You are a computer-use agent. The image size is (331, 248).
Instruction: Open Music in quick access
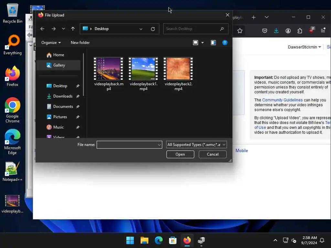pyautogui.click(x=58, y=127)
